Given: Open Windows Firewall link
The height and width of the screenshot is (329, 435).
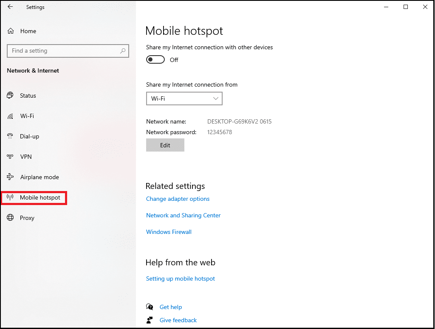Looking at the screenshot, I should (x=169, y=232).
